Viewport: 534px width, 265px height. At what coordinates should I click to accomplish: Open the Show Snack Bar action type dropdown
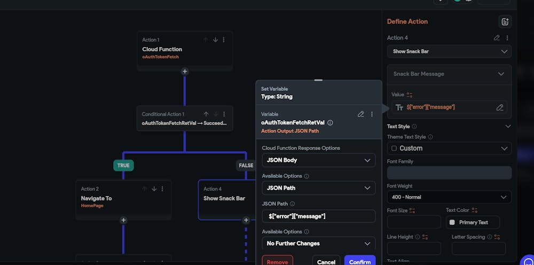coord(449,51)
